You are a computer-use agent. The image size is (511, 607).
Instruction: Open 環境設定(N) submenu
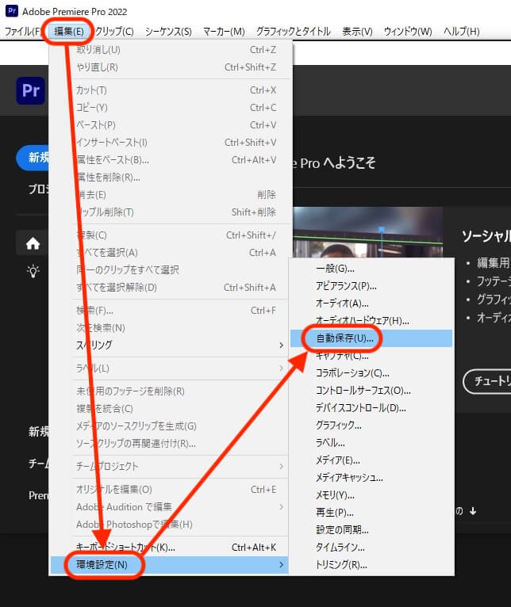(170, 565)
